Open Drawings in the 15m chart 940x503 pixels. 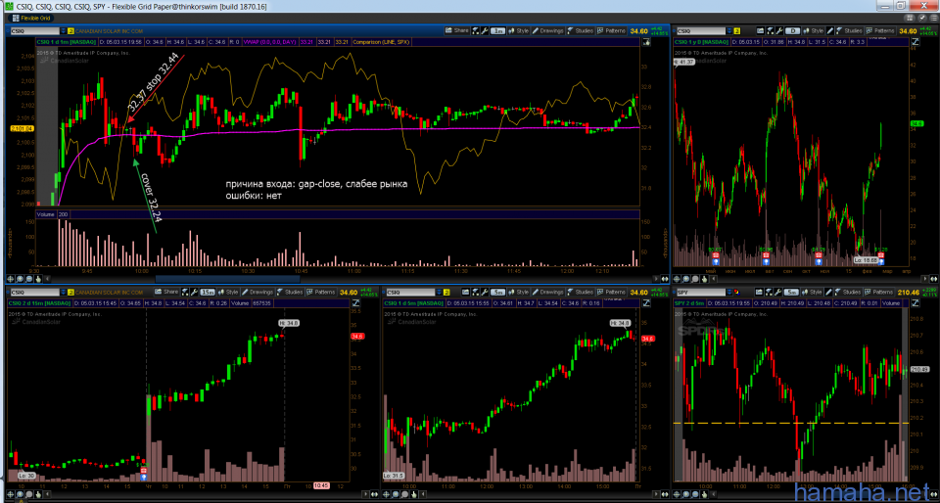coord(257,293)
